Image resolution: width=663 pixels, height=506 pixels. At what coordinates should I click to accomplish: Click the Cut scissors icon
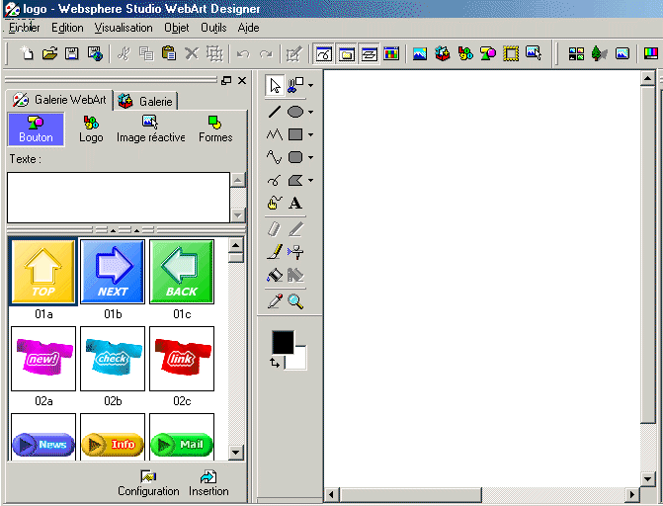124,53
